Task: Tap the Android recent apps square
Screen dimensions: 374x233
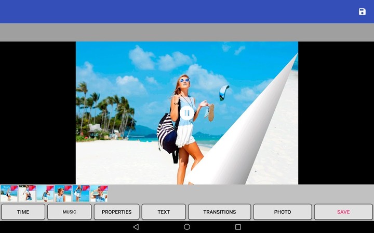Action: tap(238, 227)
